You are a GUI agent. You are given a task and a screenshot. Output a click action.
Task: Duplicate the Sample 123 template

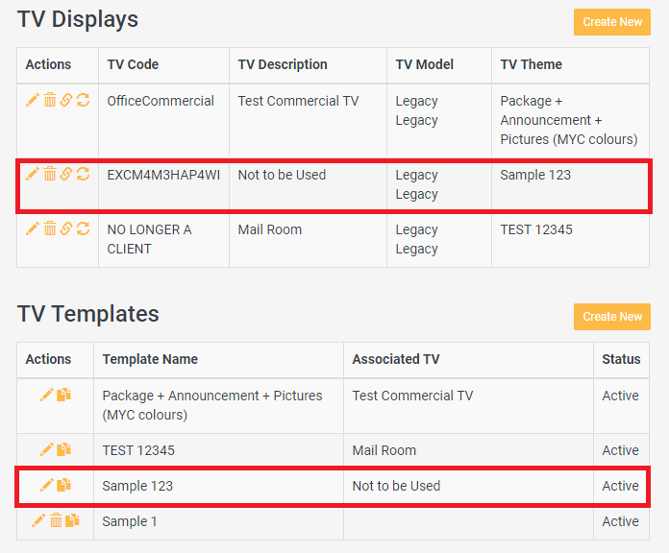pyautogui.click(x=63, y=485)
